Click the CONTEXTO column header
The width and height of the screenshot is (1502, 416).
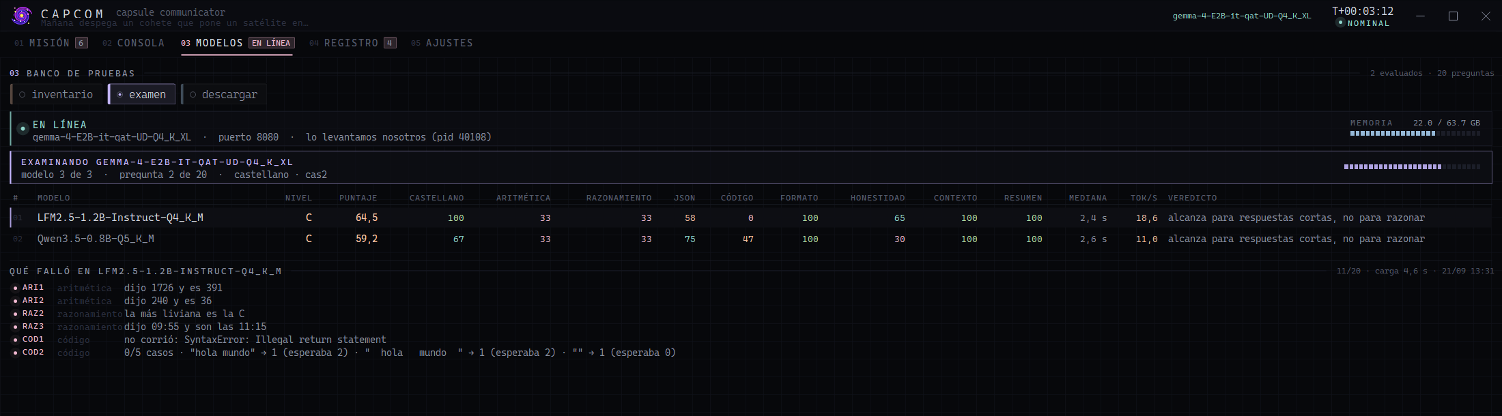(956, 198)
